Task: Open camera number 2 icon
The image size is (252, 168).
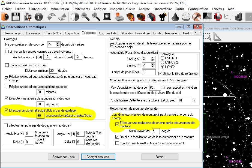Action: click(141, 17)
